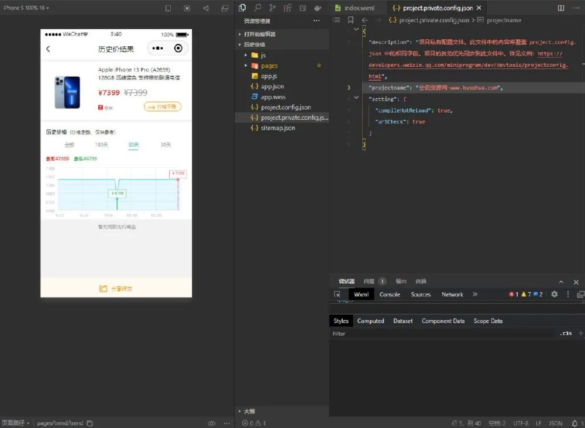Select the 全部 price range
This screenshot has width=585, height=428.
pyautogui.click(x=70, y=144)
